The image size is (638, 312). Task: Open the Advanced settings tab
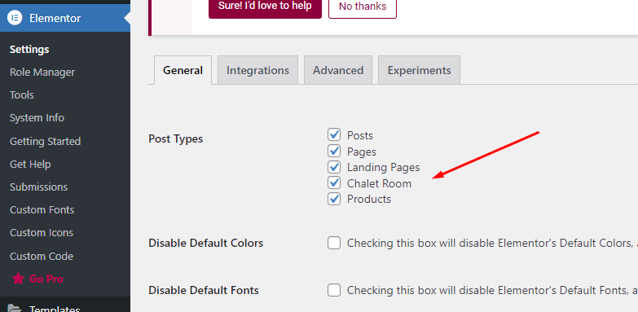coord(338,70)
